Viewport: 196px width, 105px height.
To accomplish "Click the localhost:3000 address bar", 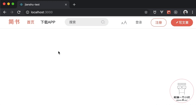I will pos(87,12).
